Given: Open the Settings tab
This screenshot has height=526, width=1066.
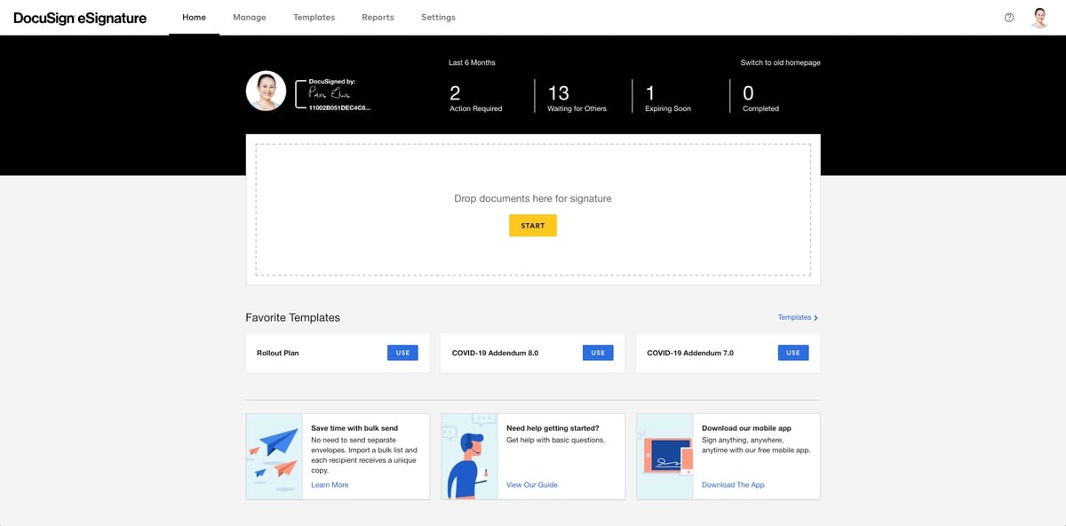Looking at the screenshot, I should tap(438, 17).
